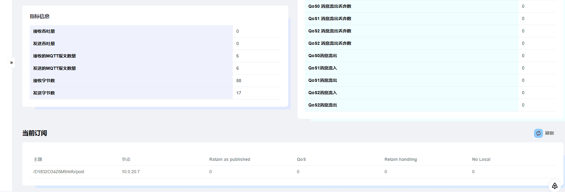Click the 发送吞吐量 row label
565x192 pixels.
point(44,44)
